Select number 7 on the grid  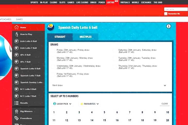tap(130, 112)
